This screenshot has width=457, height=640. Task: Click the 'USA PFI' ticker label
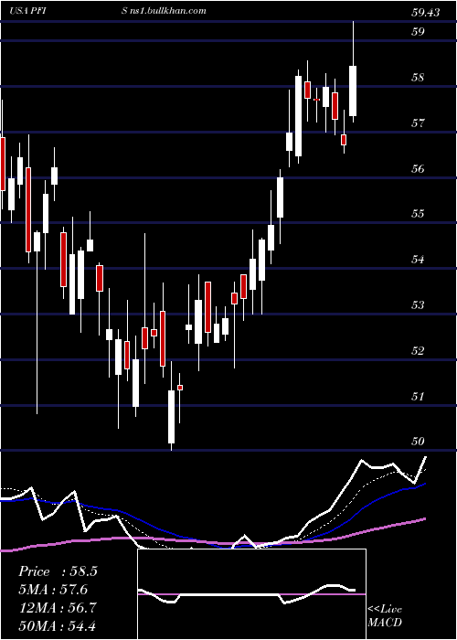coord(27,11)
